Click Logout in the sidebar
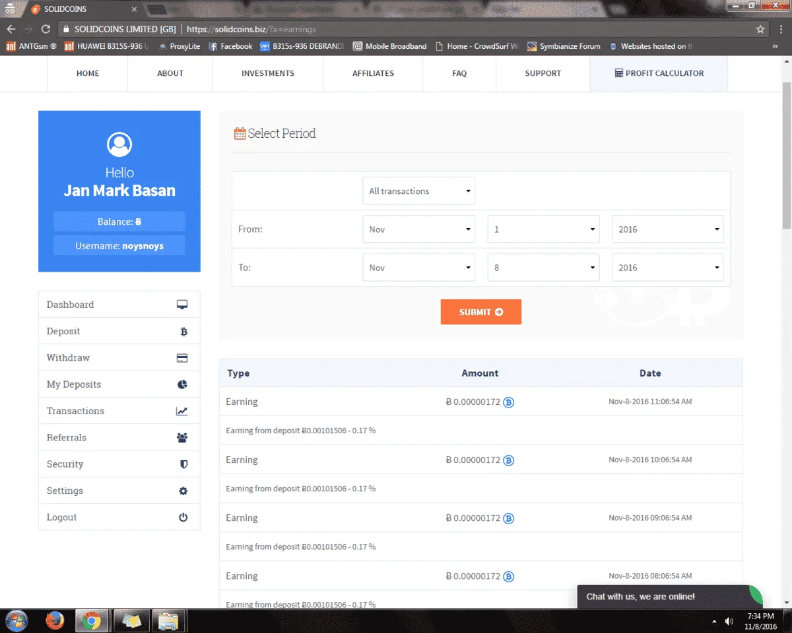 [119, 518]
